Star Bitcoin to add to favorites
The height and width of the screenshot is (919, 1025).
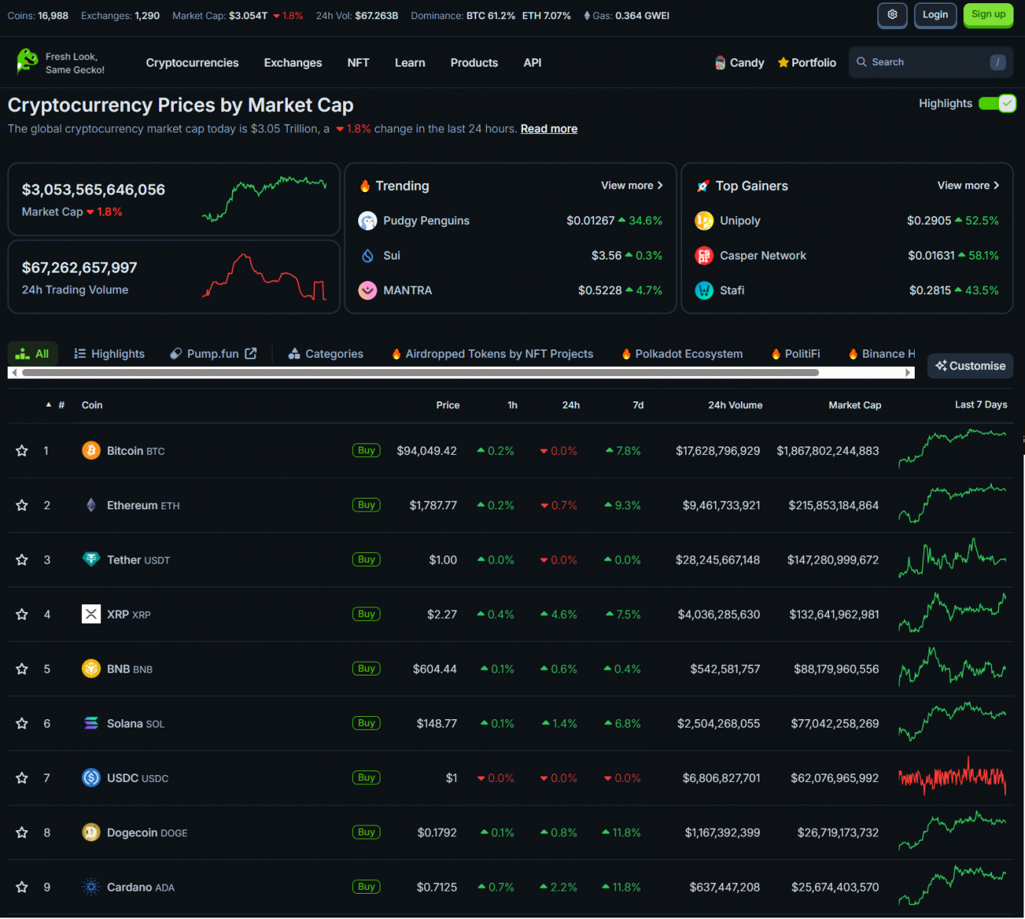22,451
